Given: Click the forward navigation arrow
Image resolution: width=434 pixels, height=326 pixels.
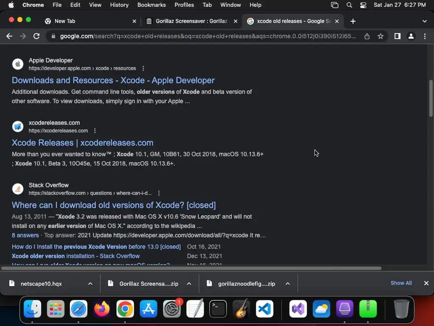Looking at the screenshot, I should (23, 37).
